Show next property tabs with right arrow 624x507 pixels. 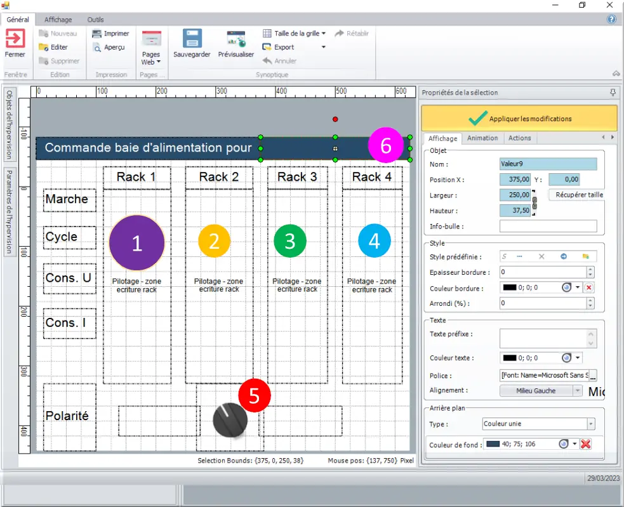613,137
